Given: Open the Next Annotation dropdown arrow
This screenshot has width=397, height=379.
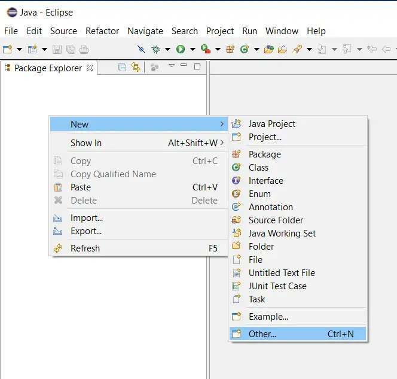Looking at the screenshot, I should coord(334,49).
